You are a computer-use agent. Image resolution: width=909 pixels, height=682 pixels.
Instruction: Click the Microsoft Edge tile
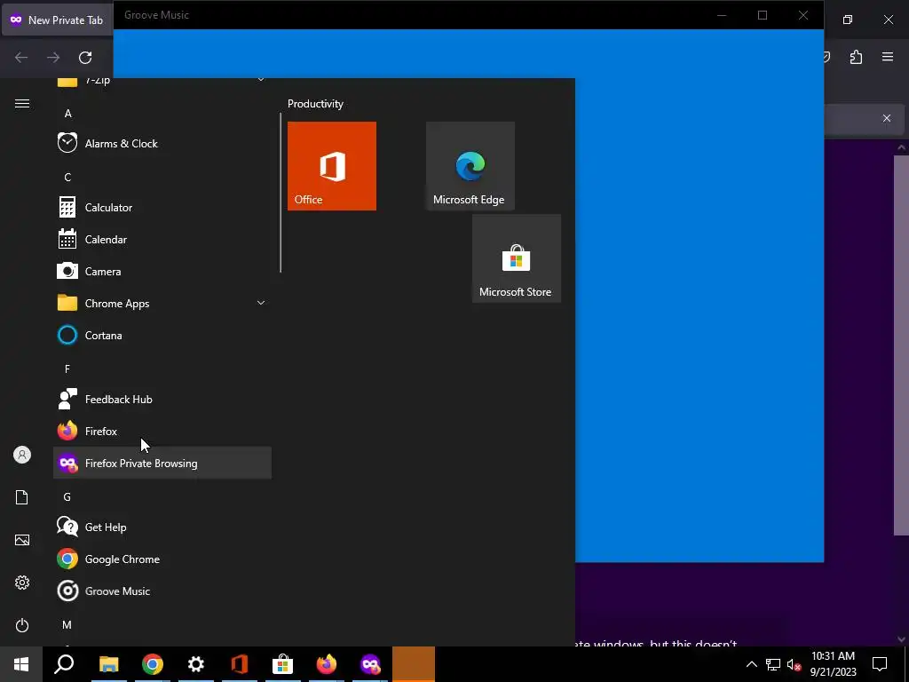click(470, 166)
